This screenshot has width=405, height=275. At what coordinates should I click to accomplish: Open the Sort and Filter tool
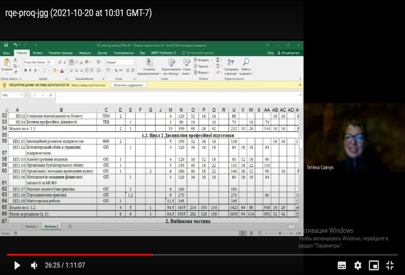click(231, 67)
